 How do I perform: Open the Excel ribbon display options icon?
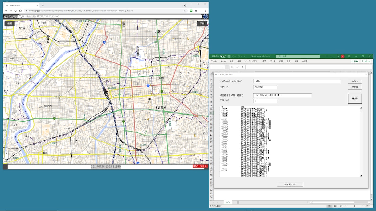(349, 57)
